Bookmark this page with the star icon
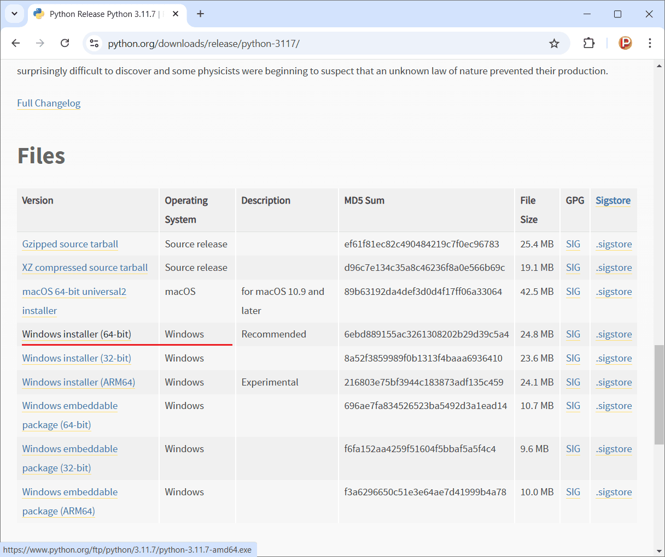Image resolution: width=665 pixels, height=557 pixels. coord(554,43)
